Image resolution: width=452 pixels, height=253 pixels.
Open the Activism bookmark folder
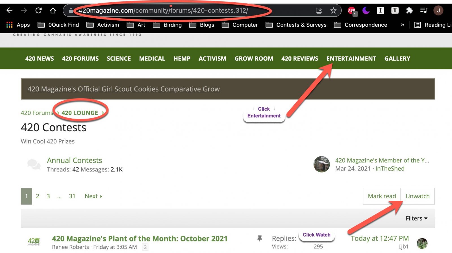[x=103, y=25]
